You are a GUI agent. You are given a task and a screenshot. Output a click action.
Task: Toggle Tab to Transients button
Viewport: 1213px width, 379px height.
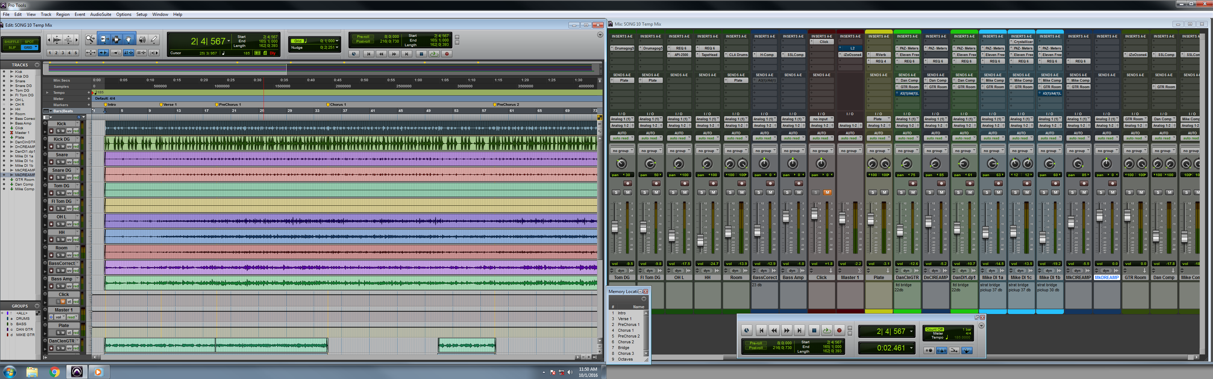point(103,53)
